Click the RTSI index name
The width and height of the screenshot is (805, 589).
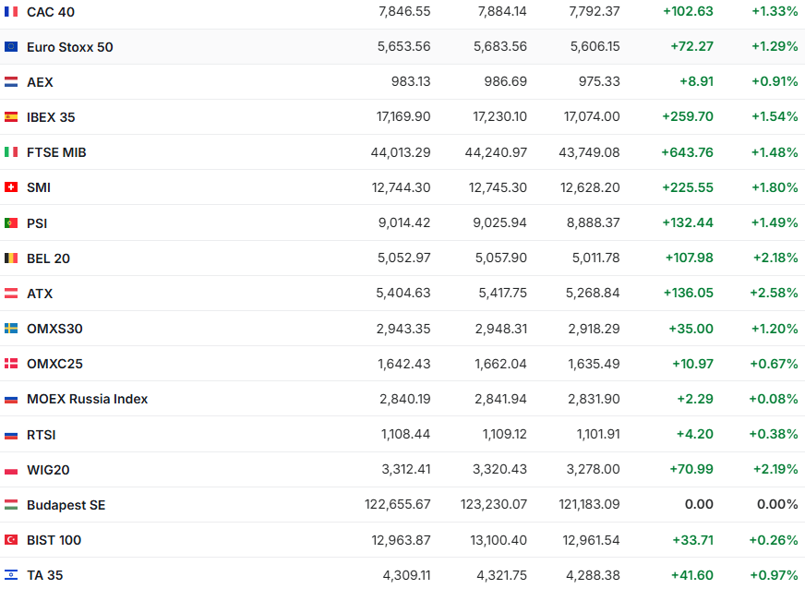coord(42,435)
